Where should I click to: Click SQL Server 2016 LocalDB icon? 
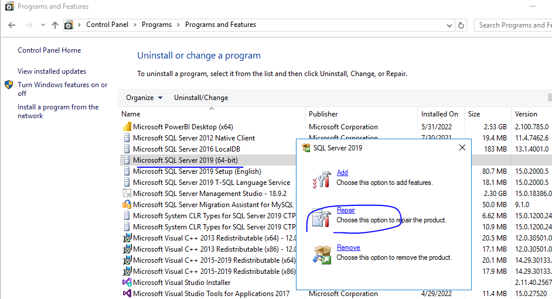(127, 149)
